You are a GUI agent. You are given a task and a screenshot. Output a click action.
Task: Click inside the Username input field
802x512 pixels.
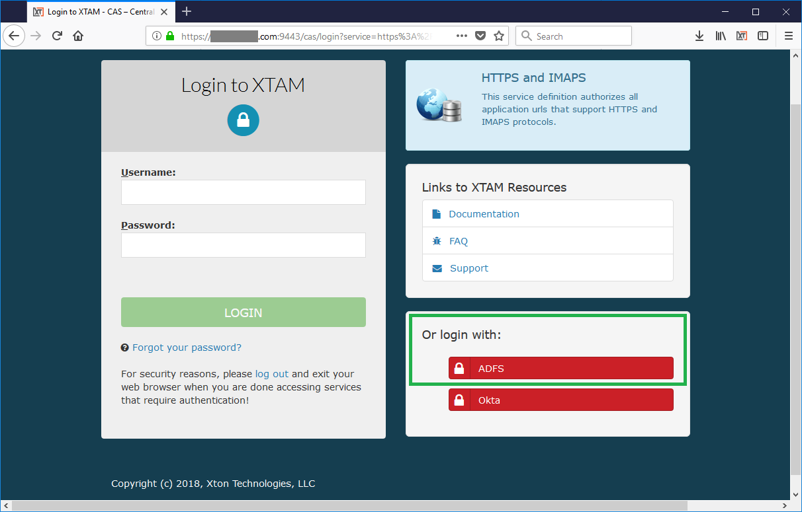coord(243,192)
